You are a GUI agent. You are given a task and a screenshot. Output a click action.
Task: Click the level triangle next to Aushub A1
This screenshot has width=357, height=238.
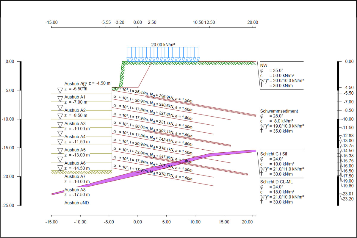coord(60,99)
